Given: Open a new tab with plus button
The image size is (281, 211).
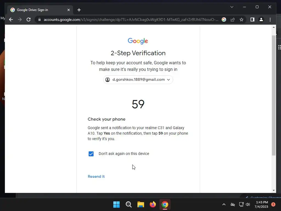Looking at the screenshot, I should click(79, 10).
